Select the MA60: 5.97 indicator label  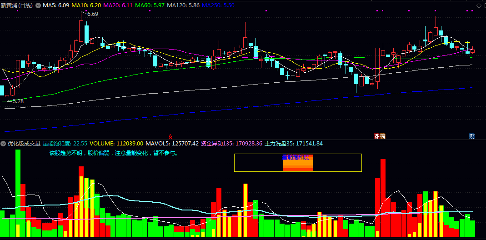[x=150, y=5]
